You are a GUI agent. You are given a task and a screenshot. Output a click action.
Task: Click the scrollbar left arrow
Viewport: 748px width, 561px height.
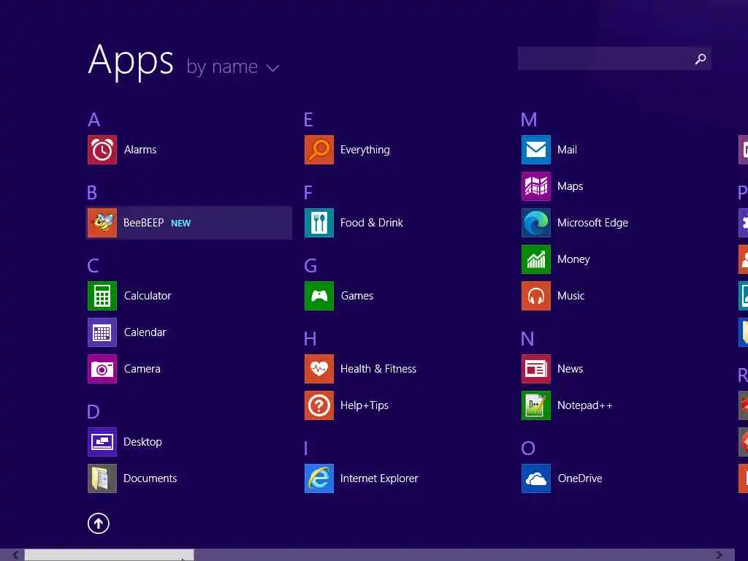coord(15,555)
